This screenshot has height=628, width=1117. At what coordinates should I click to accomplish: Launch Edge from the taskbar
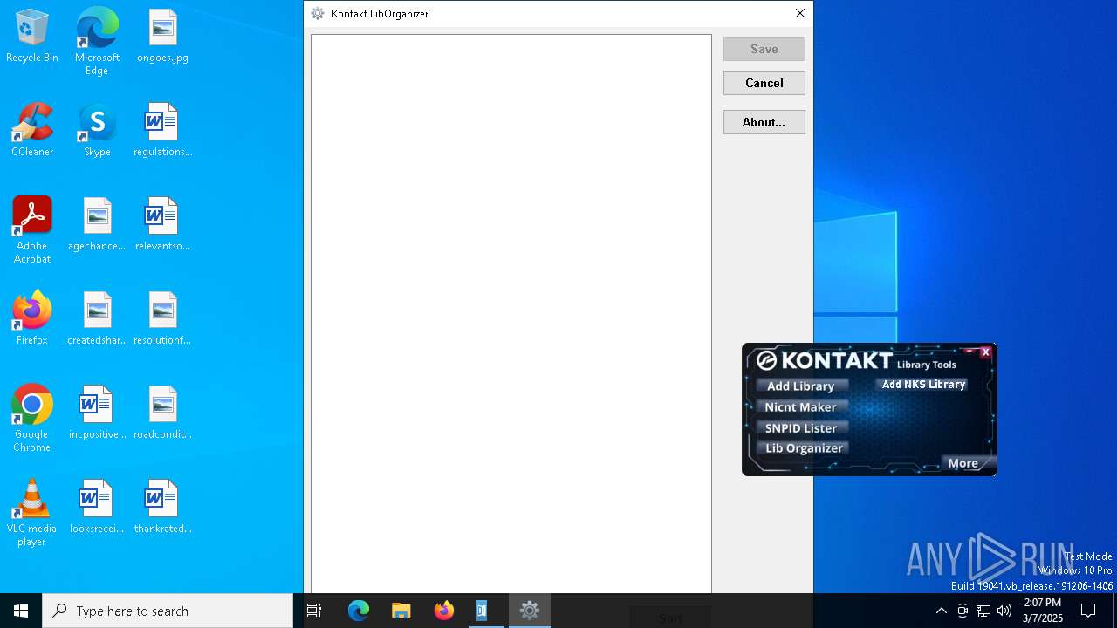click(x=359, y=611)
